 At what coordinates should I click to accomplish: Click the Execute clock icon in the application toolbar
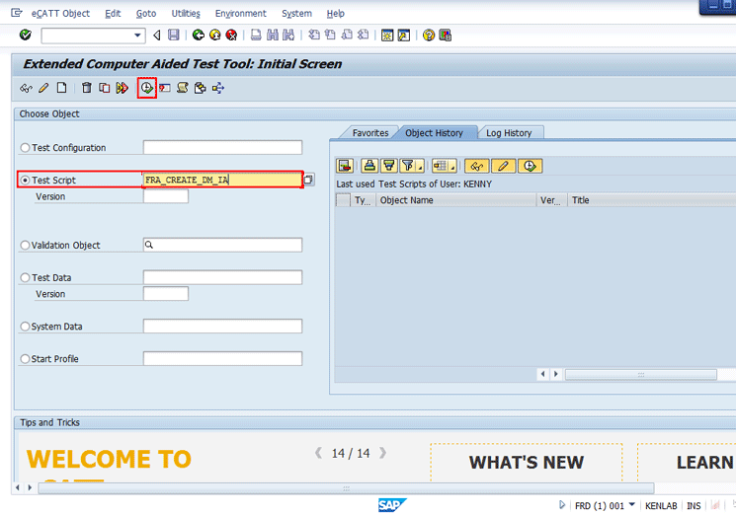(x=147, y=88)
